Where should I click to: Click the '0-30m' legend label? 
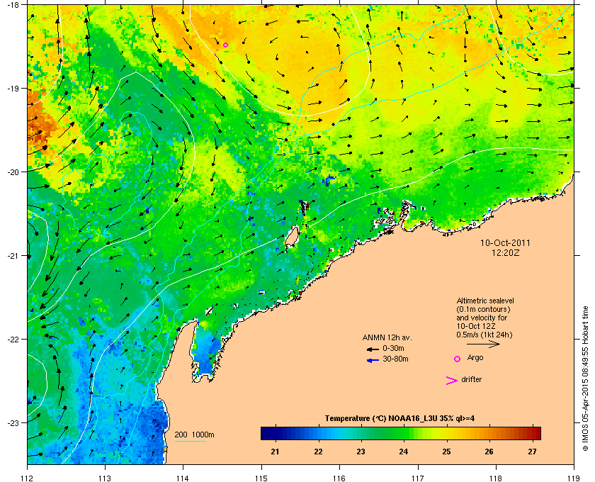[x=393, y=348]
